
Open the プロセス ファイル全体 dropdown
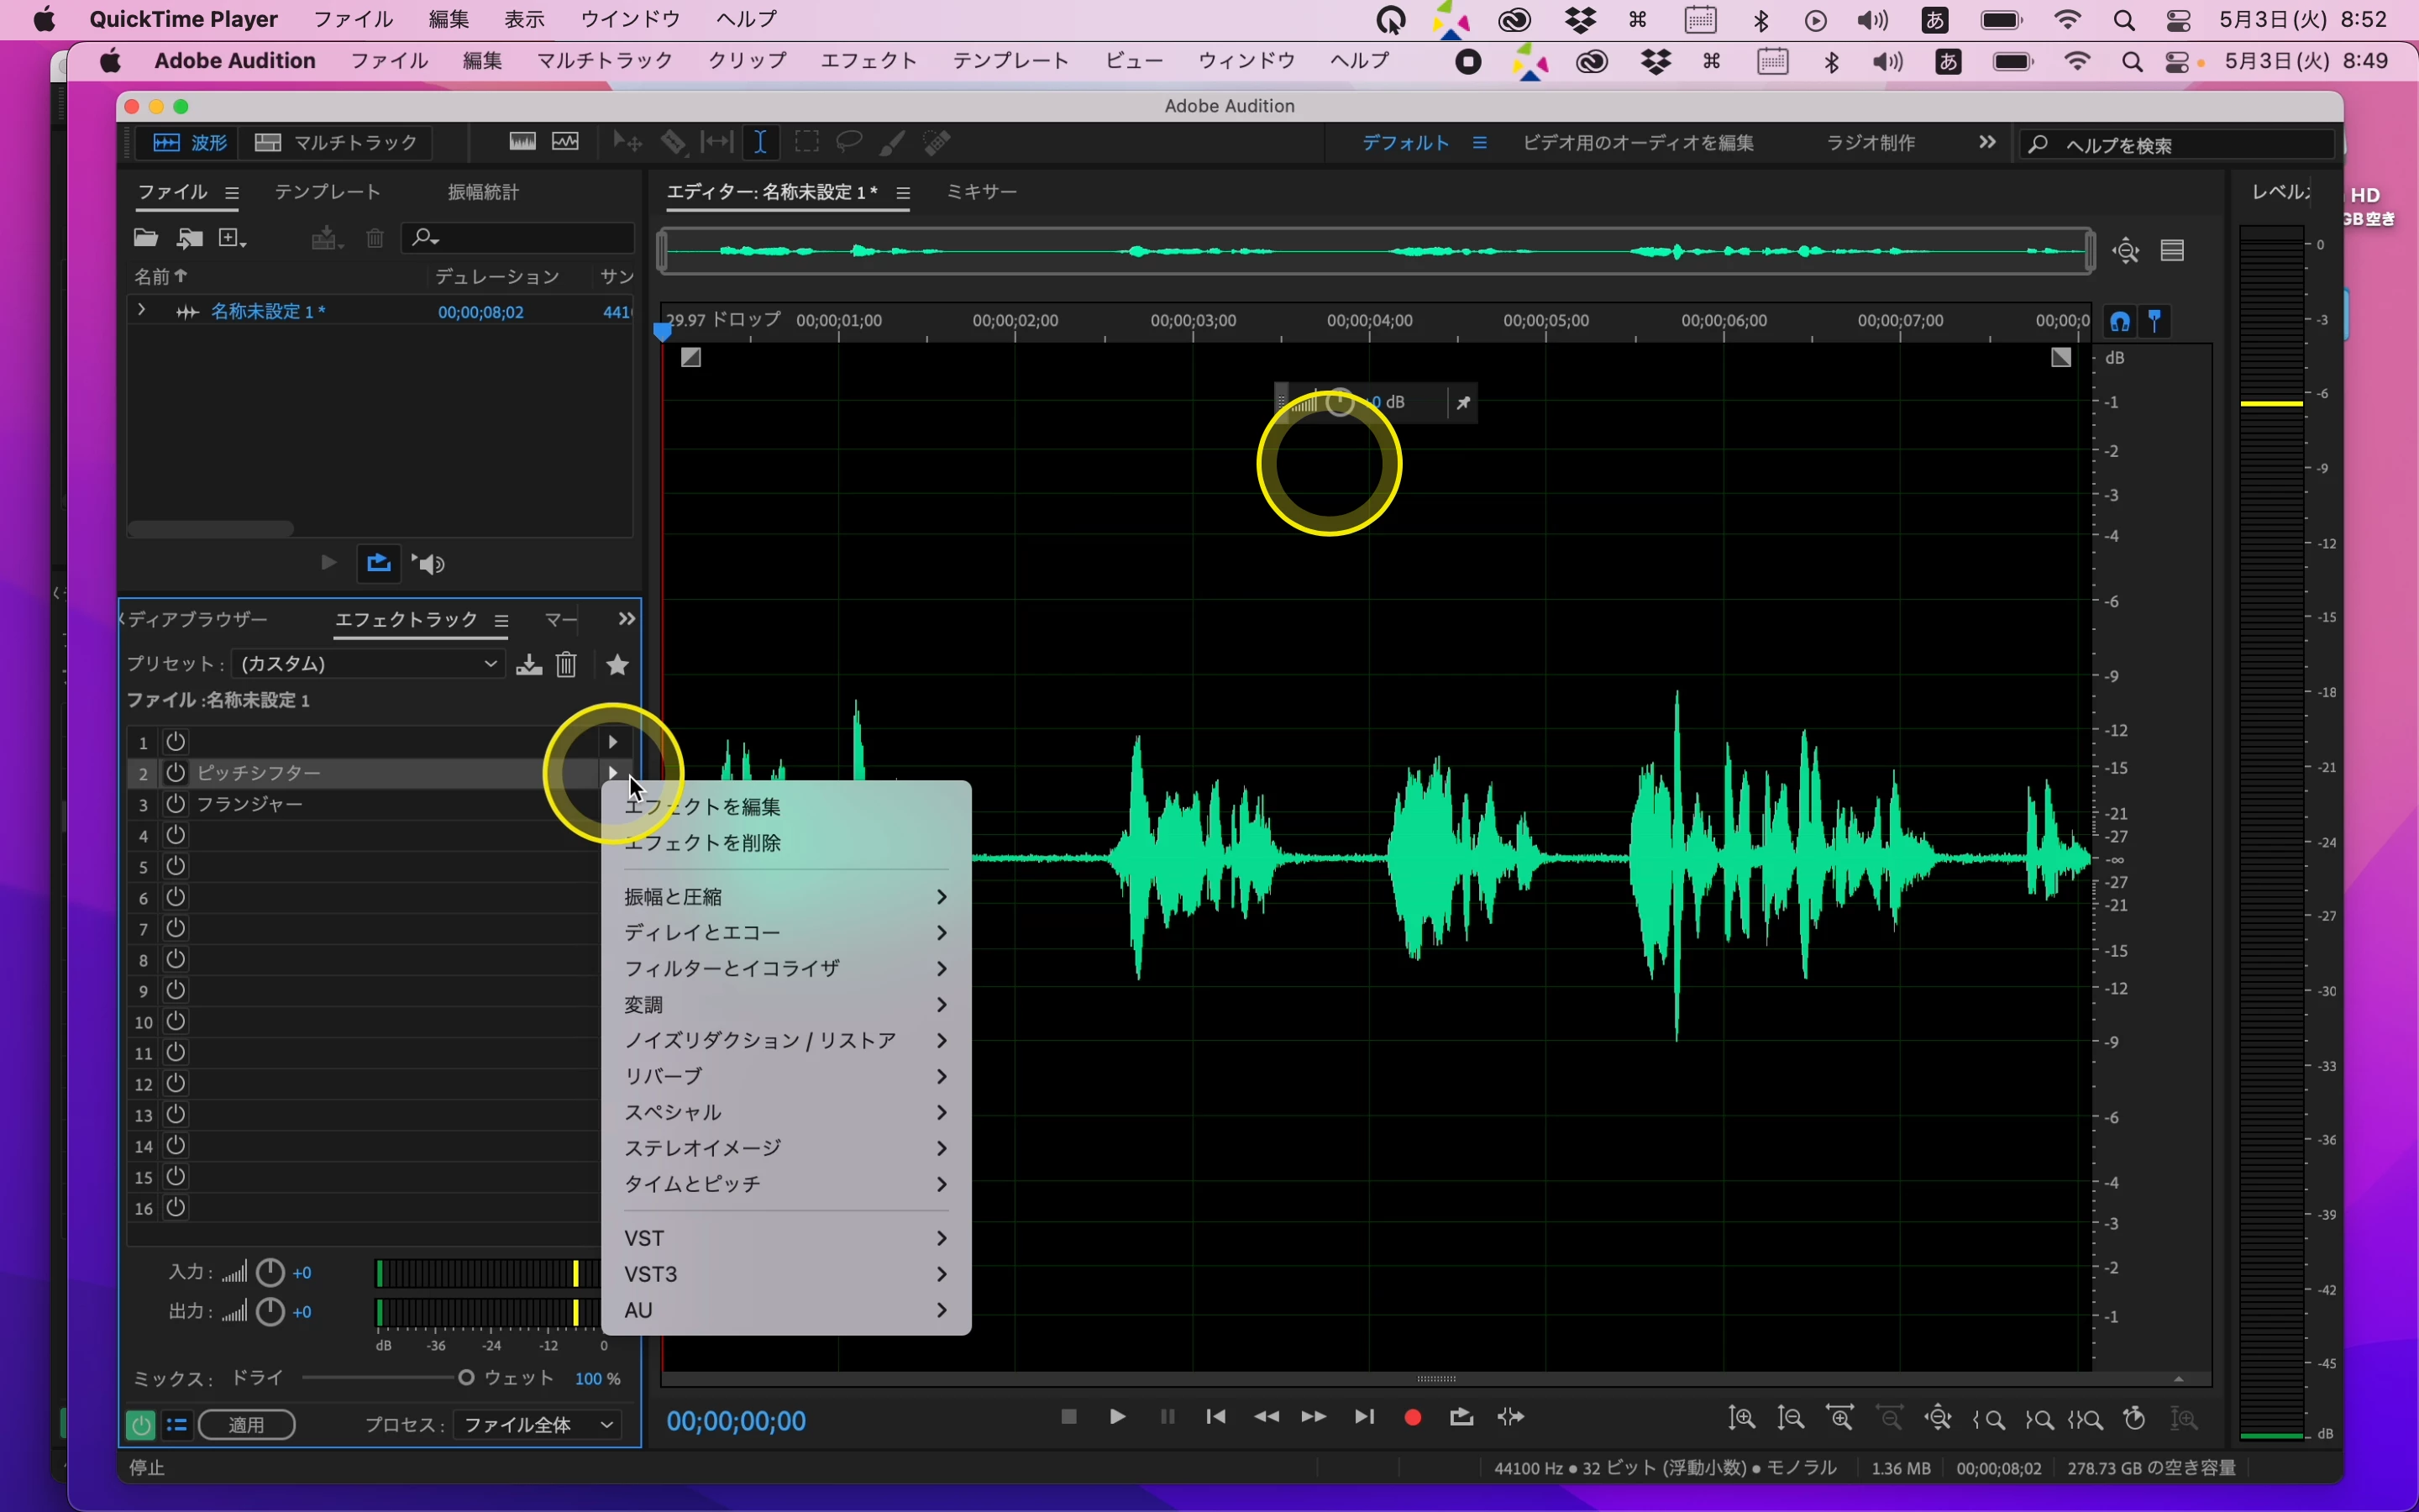pos(538,1425)
